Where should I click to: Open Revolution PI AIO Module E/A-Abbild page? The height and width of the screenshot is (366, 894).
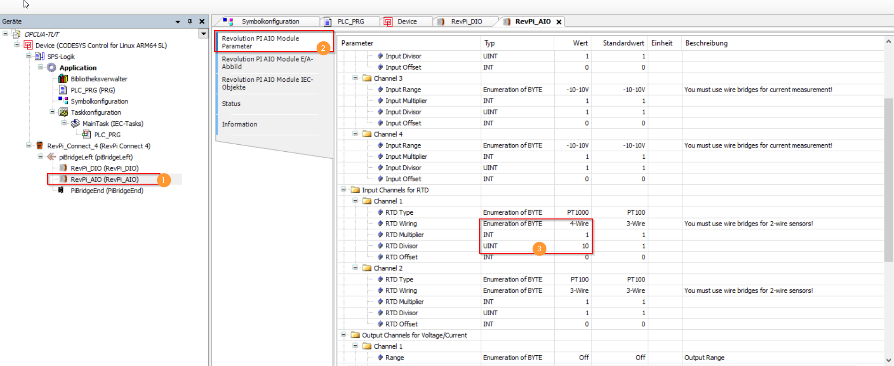[267, 63]
